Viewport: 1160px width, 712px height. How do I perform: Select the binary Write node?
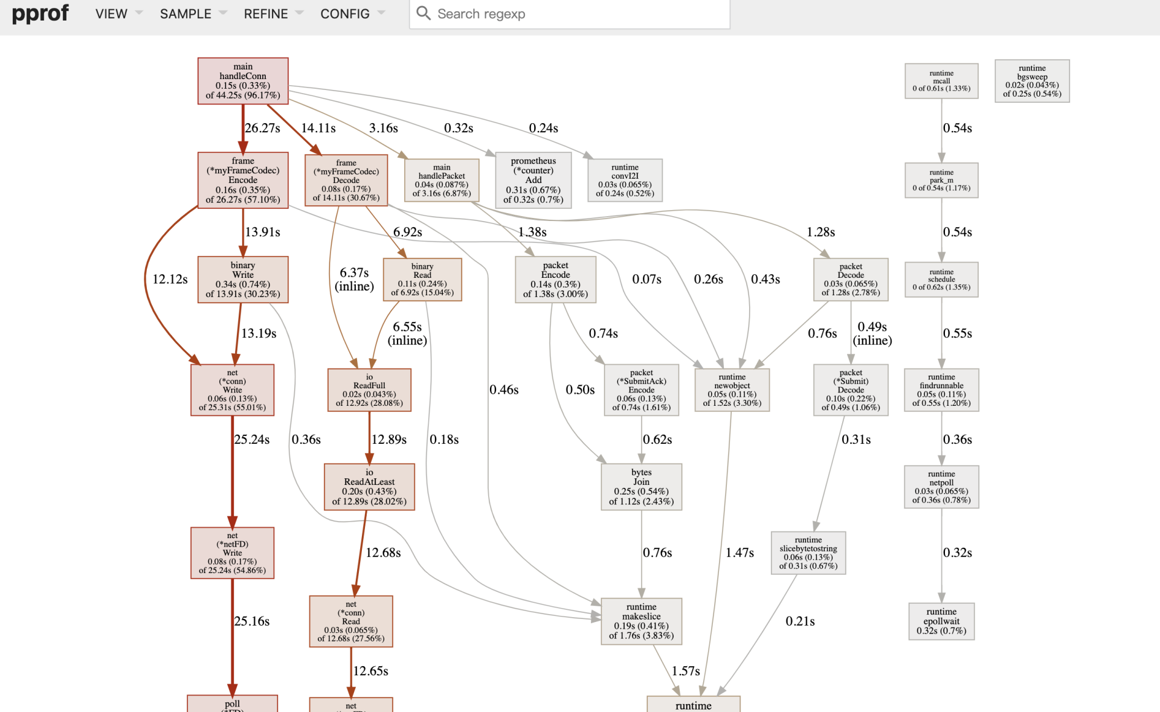coord(243,280)
